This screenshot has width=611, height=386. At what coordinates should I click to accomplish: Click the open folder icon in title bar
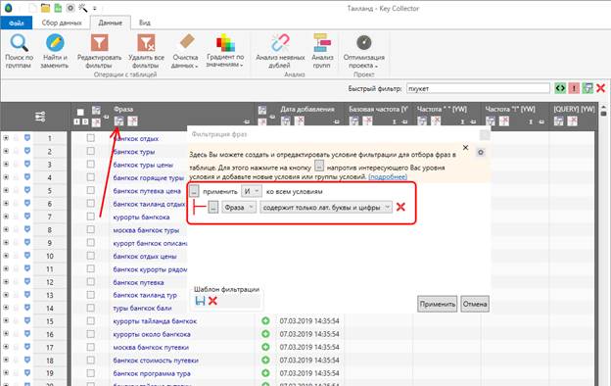coord(46,8)
